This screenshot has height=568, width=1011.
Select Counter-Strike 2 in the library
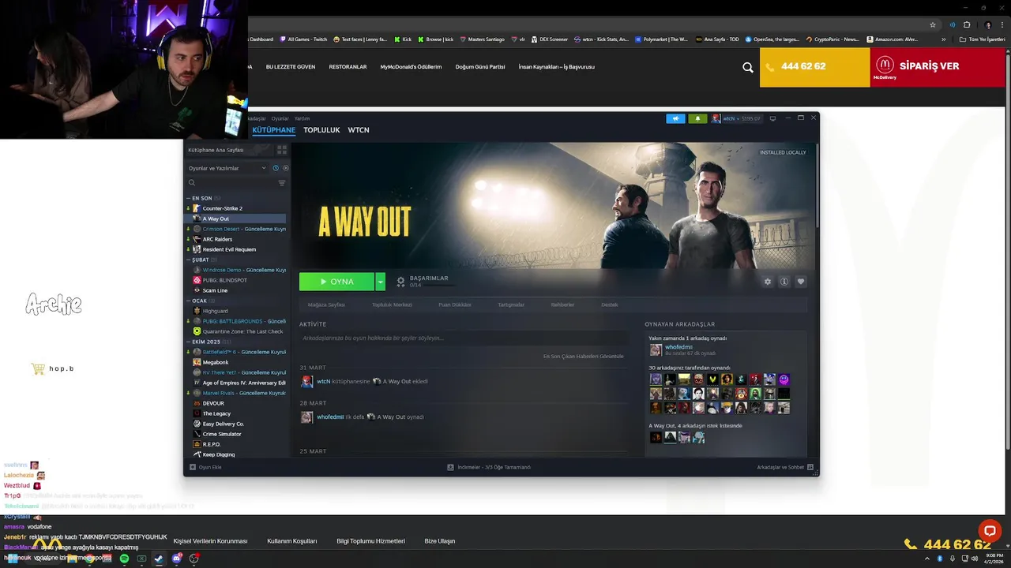pyautogui.click(x=222, y=208)
